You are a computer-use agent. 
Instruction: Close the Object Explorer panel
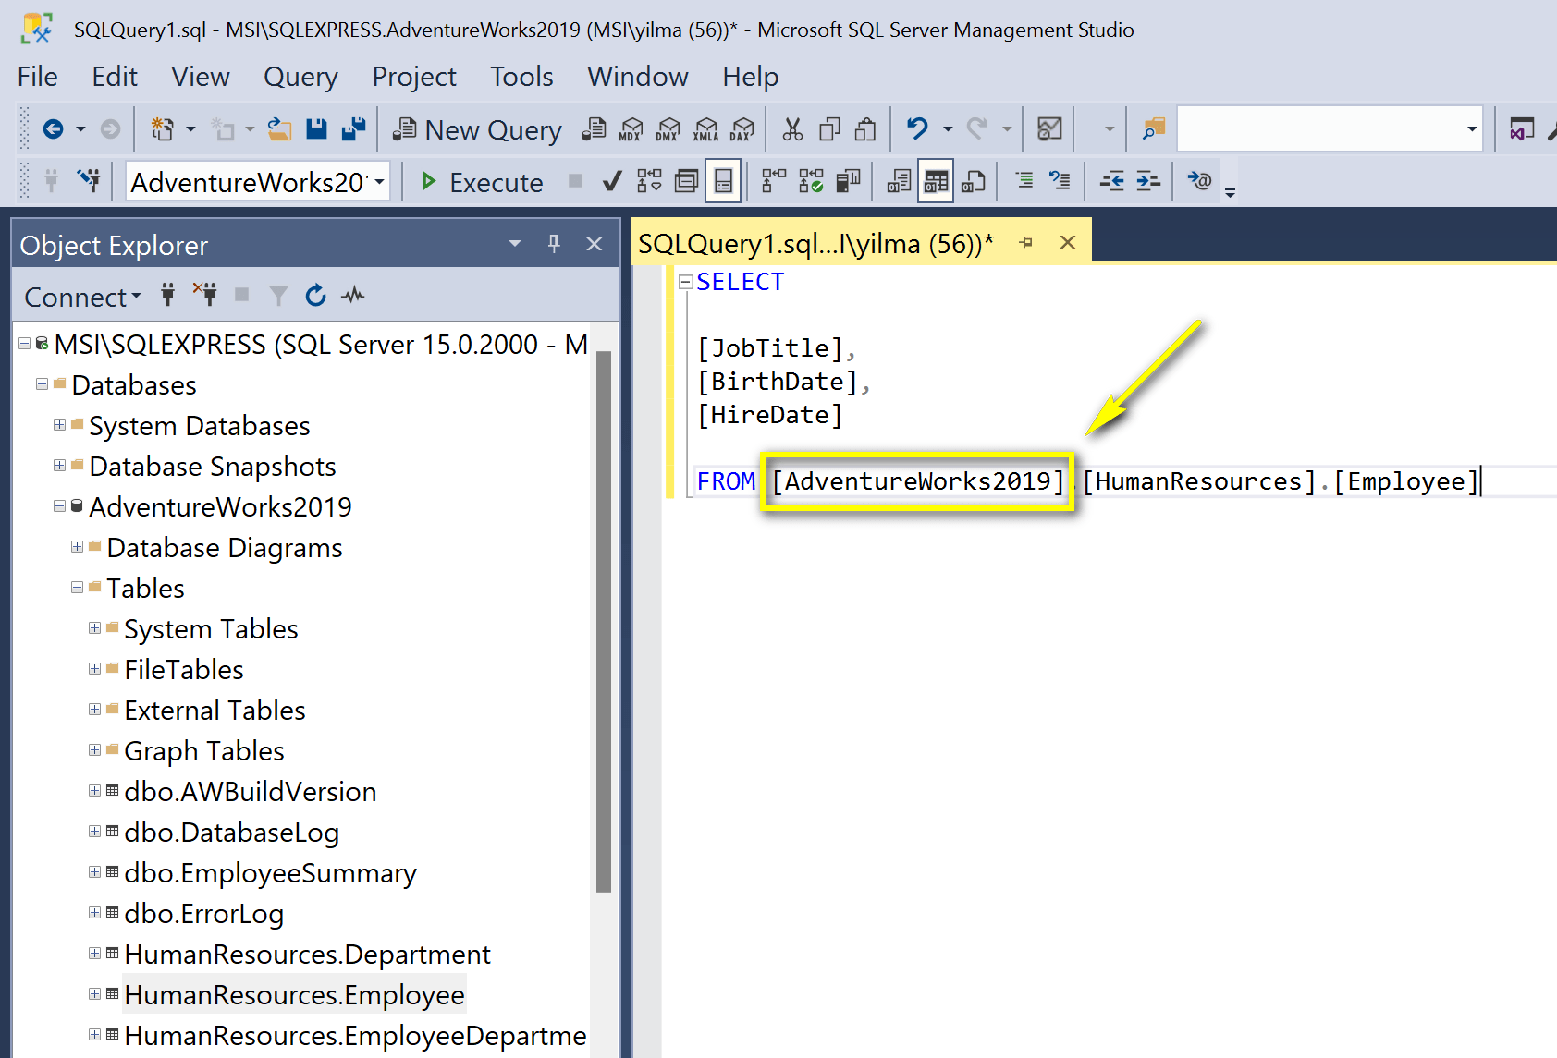[595, 244]
